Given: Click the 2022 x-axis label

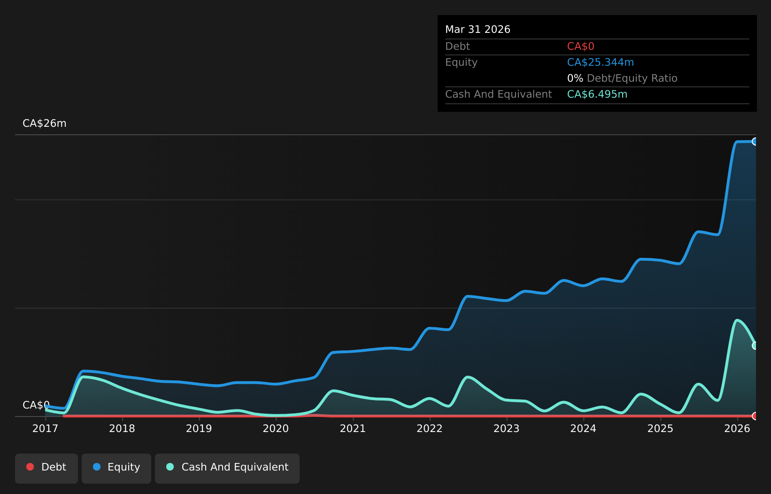Looking at the screenshot, I should 430,428.
